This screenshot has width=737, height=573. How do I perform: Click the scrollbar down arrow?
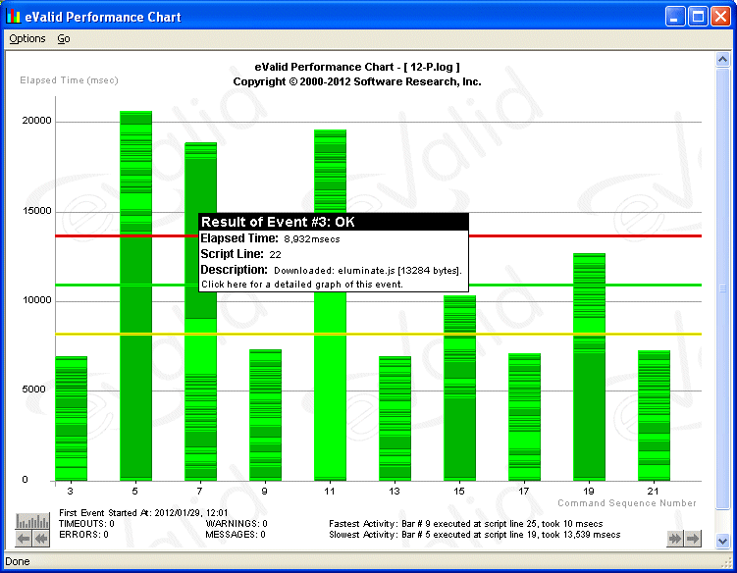(x=722, y=541)
